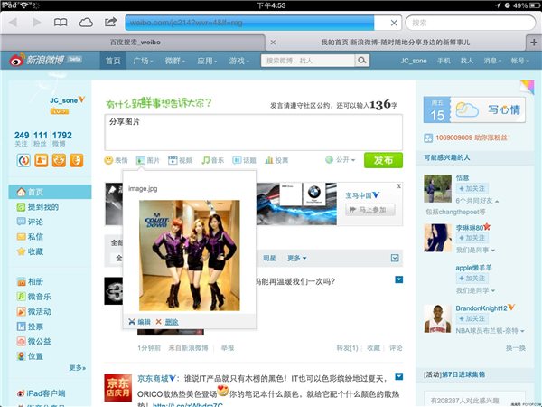Viewport: 542px width, 407px height.
Task: Click 编辑 under the uploaded image
Action: pyautogui.click(x=140, y=322)
